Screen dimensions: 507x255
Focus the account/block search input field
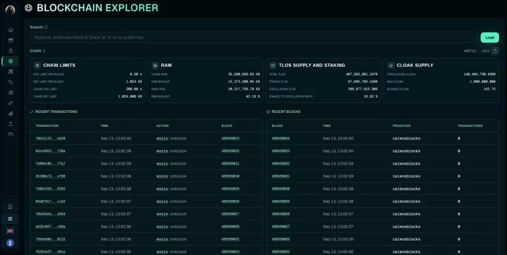coord(253,38)
